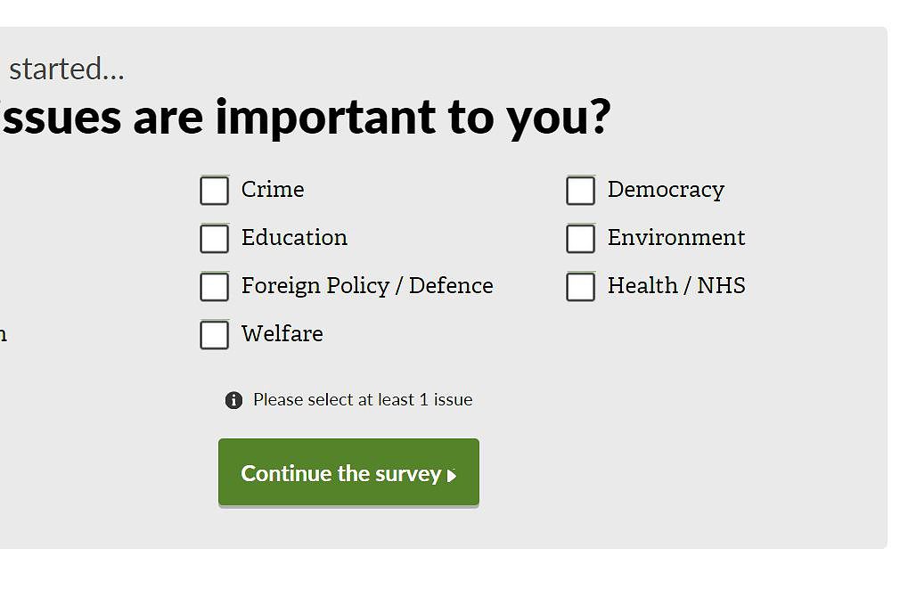Click the 'Welfare' text label

coord(282,333)
